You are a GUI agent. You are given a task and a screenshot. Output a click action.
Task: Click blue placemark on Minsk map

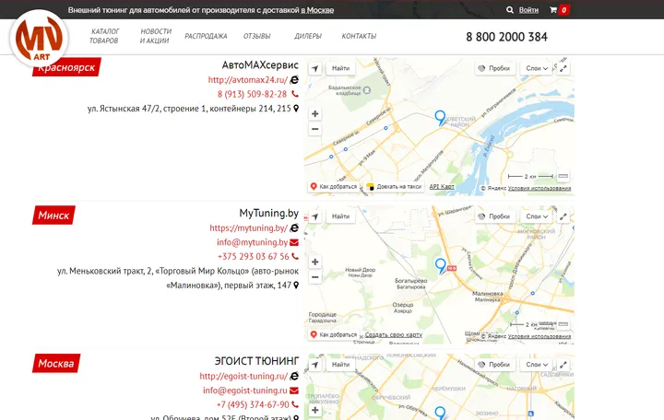[441, 266]
